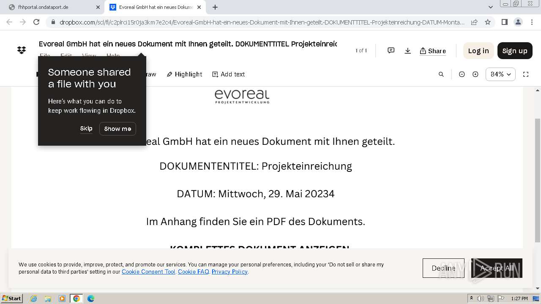Open the Privacy Policy link
The height and width of the screenshot is (304, 541).
[230, 271]
